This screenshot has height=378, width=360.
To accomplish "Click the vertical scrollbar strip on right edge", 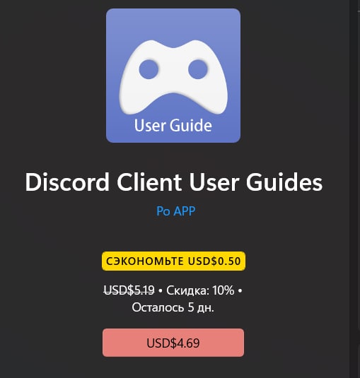I will pos(354,189).
